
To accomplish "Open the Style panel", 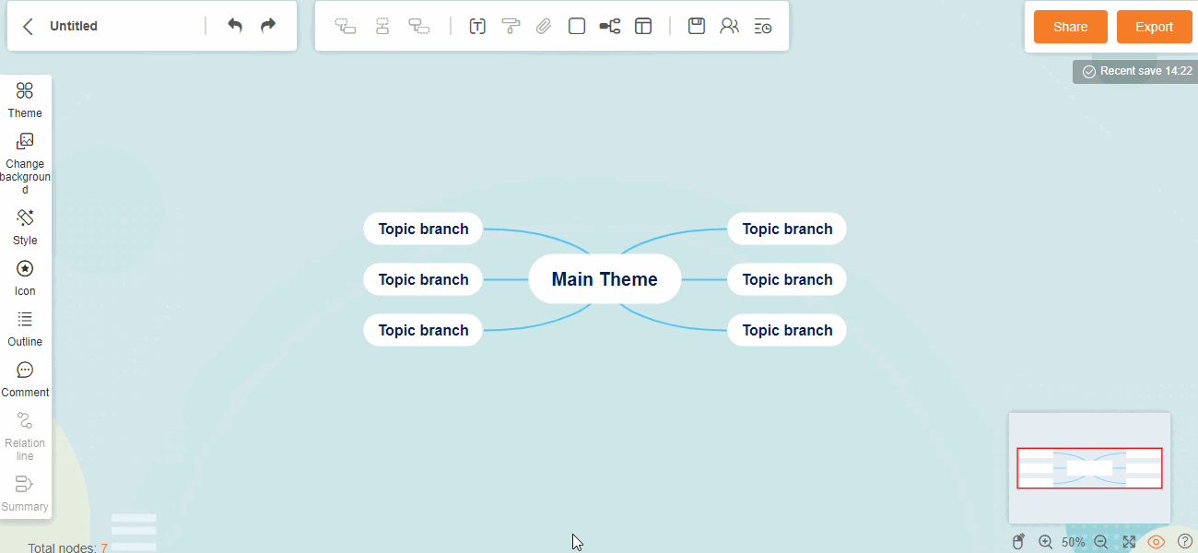I will click(25, 227).
